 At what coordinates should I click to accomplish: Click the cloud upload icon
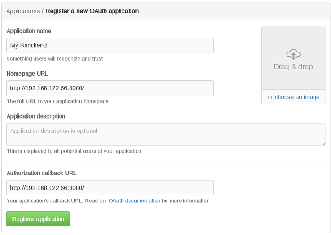point(293,54)
